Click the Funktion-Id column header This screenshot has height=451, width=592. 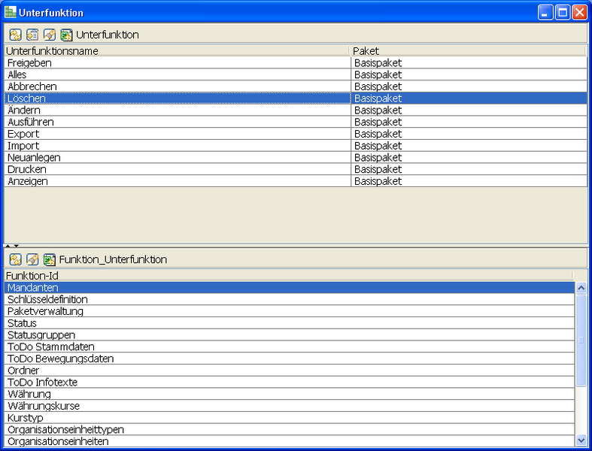[x=286, y=276]
